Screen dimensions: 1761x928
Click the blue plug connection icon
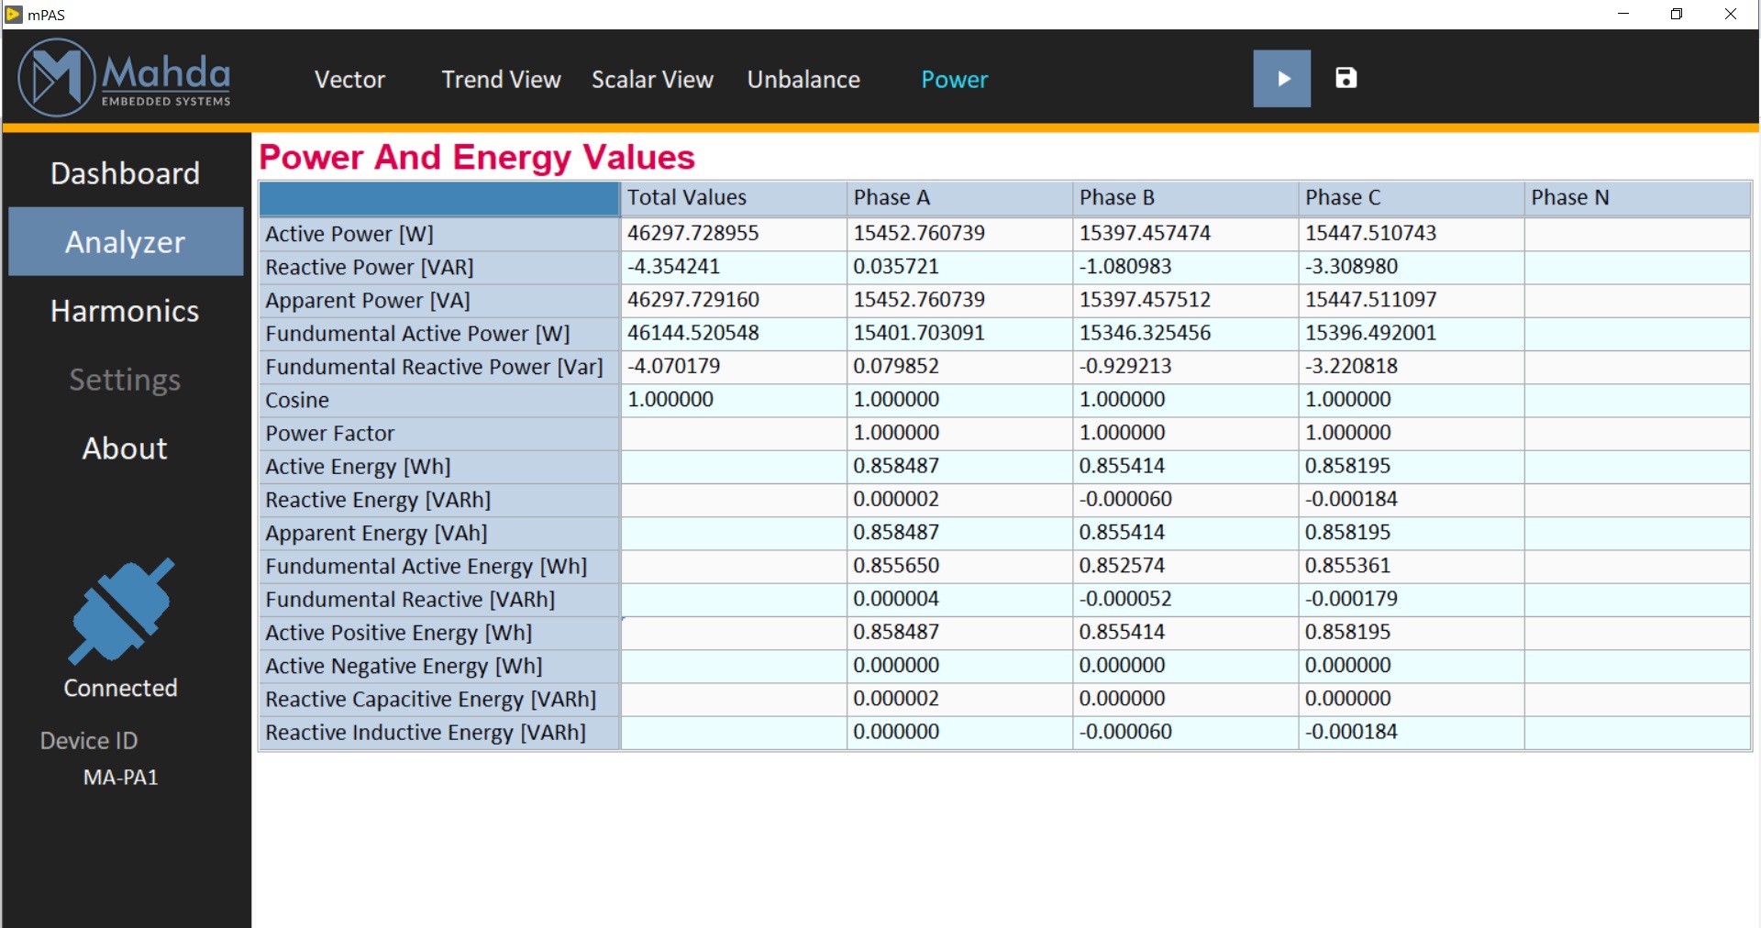pos(121,611)
